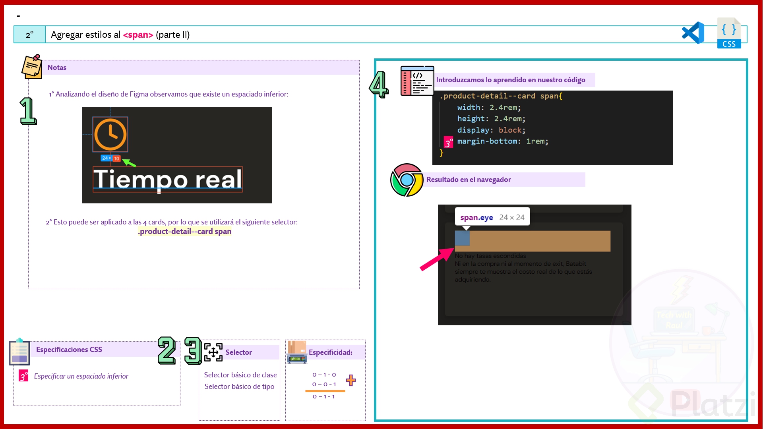763x429 pixels.
Task: Click the span.eye 24 × 24 tooltip
Action: pyautogui.click(x=492, y=217)
